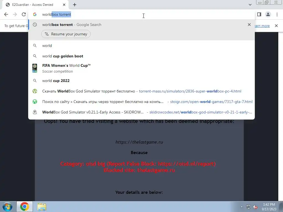
Task: Select the FIFA Women's World Cup suggestion
Action: pos(141,68)
